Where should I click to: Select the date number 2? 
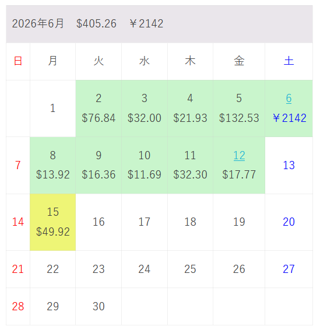[99, 99]
